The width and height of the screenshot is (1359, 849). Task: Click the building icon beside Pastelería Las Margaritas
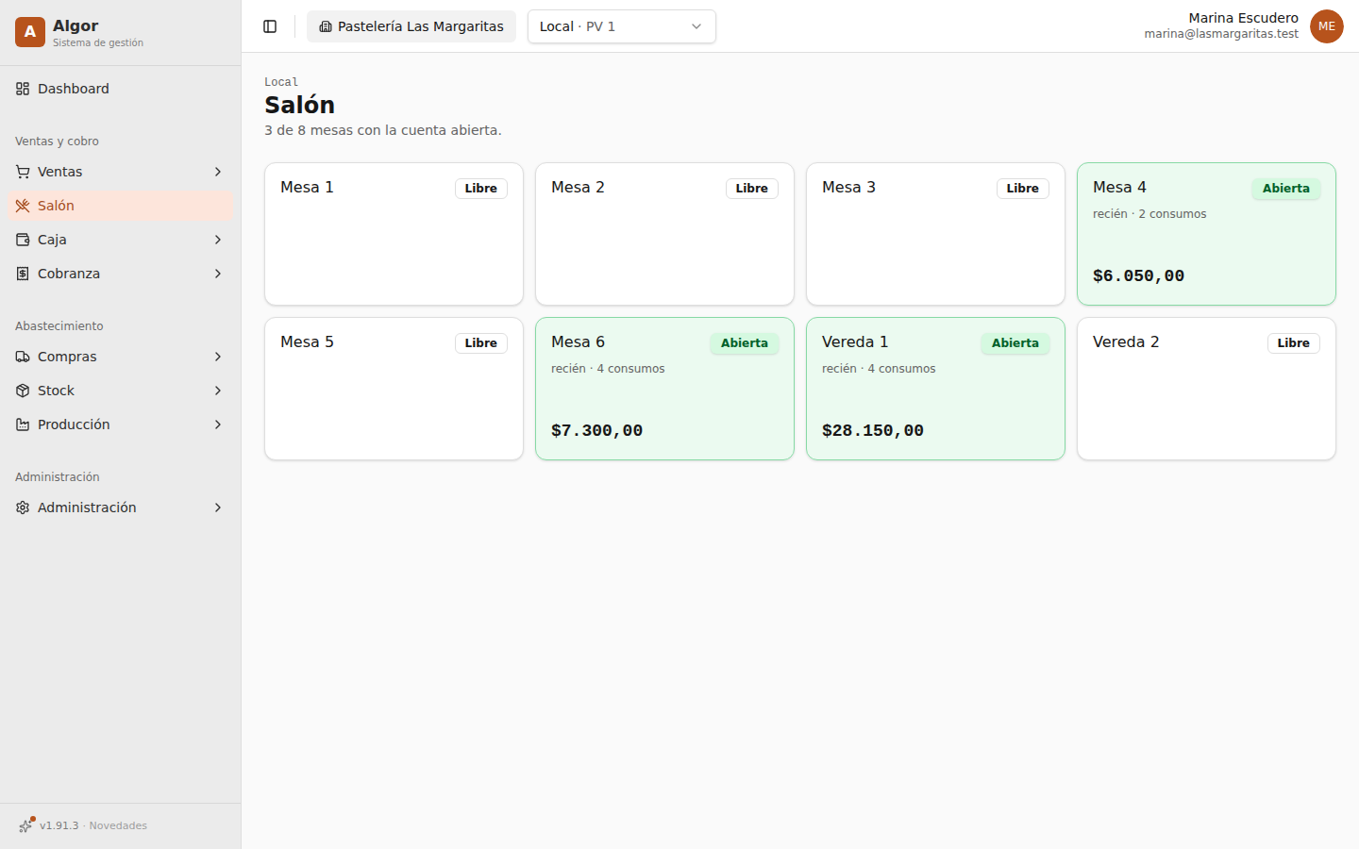point(326,26)
